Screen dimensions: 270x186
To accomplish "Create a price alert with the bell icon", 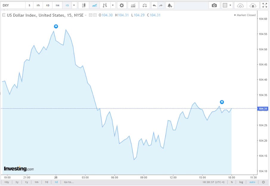I will (x=170, y=5).
